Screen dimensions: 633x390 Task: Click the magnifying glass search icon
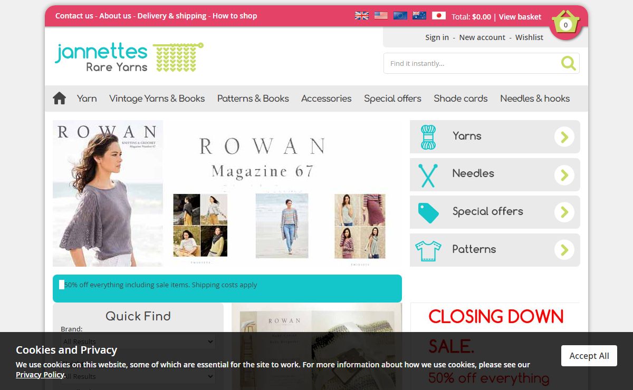click(568, 63)
